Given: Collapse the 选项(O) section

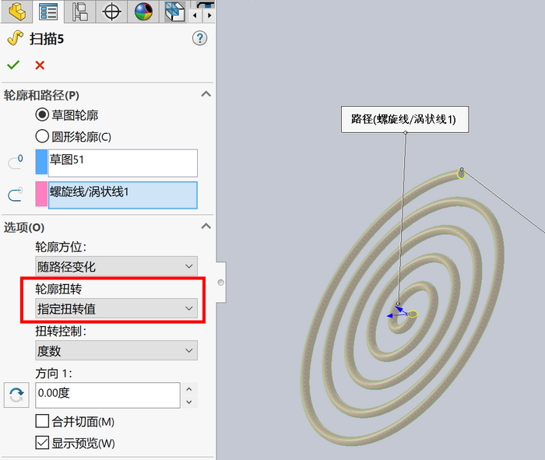Looking at the screenshot, I should 206,226.
